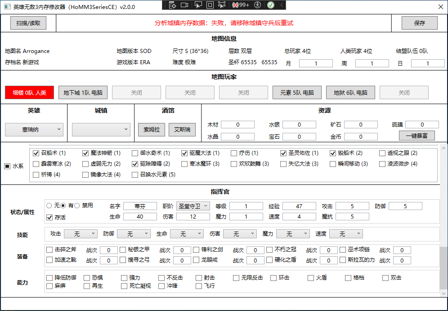Open the 职阶 dropdown showing 圣堂守卫
448x311 pixels.
coord(193,206)
